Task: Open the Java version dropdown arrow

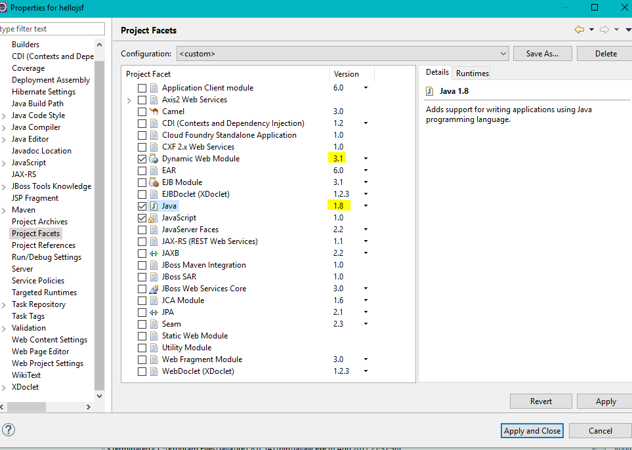Action: coord(366,206)
